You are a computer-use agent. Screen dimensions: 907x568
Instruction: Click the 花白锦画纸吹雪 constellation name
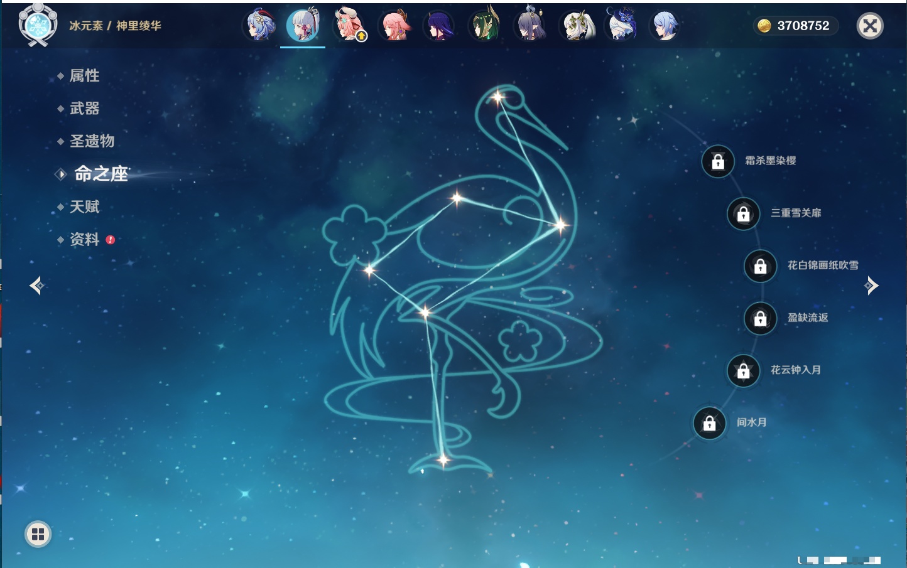click(x=823, y=265)
